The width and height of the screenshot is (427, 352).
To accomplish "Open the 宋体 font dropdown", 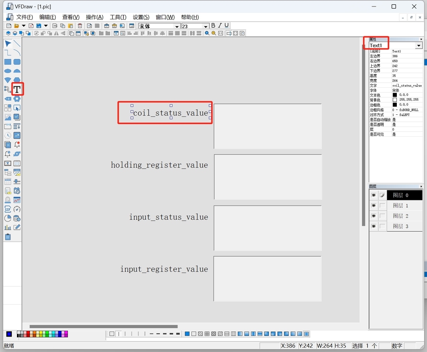I will (x=177, y=27).
